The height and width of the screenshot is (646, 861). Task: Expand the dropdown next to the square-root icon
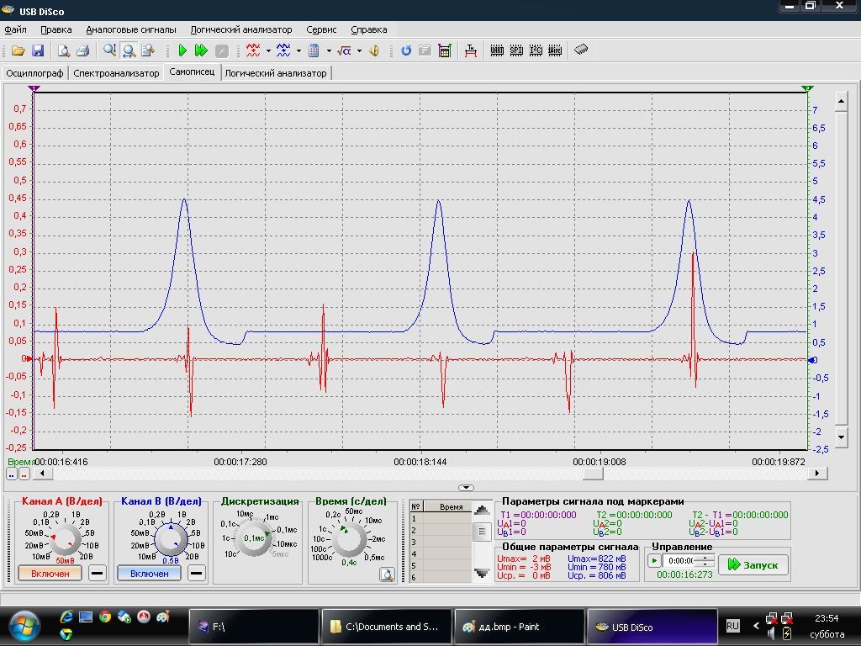point(359,51)
